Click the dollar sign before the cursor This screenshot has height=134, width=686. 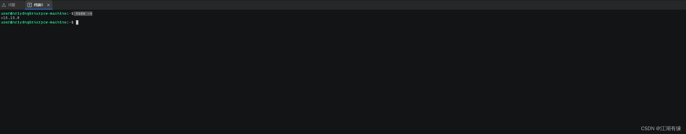point(72,22)
